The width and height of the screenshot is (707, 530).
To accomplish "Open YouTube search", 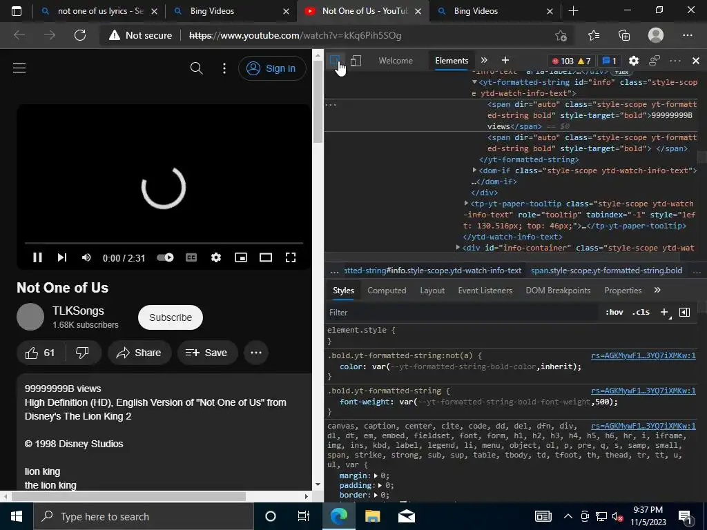I will click(196, 68).
